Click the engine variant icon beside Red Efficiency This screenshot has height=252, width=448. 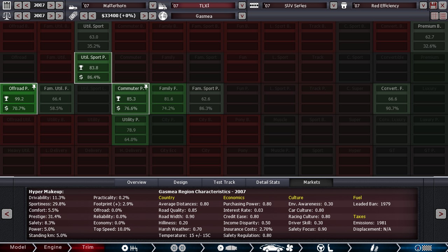344,6
